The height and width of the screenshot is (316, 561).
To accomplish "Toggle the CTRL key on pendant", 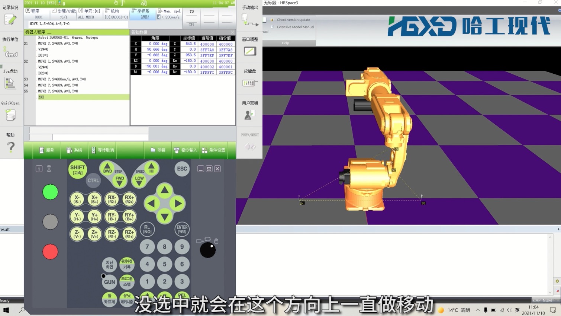I will (93, 181).
